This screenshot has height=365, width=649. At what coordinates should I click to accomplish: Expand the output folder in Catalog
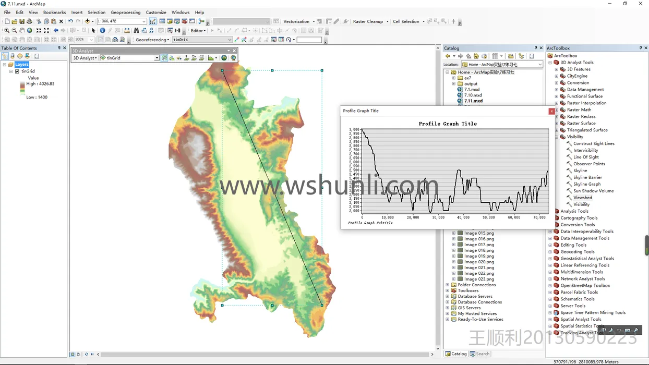pyautogui.click(x=454, y=84)
